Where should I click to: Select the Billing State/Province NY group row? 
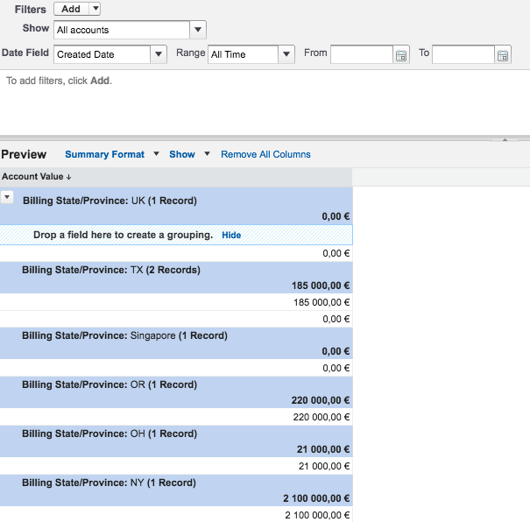pyautogui.click(x=110, y=483)
